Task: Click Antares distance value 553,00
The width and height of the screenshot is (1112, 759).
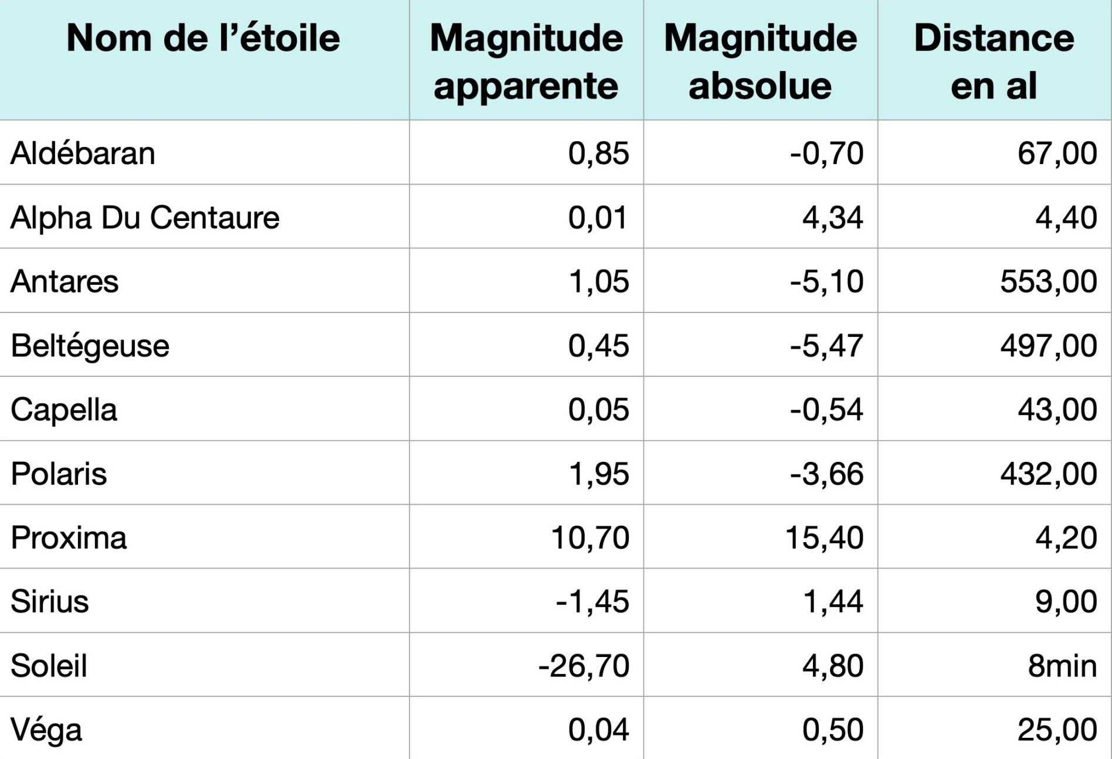Action: (x=1049, y=281)
